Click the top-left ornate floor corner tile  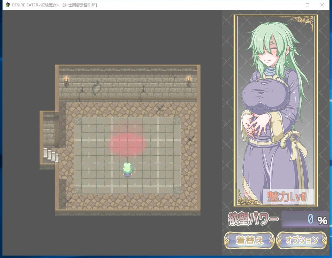pyautogui.click(x=78, y=121)
